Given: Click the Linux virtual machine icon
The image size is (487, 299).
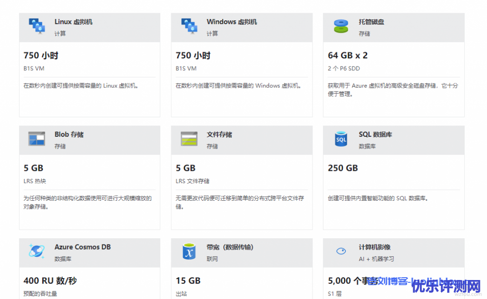Looking at the screenshot, I should click(x=37, y=26).
